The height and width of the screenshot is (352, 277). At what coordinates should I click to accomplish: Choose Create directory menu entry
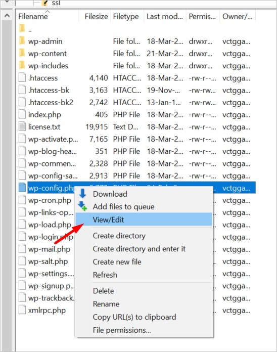click(x=144, y=236)
